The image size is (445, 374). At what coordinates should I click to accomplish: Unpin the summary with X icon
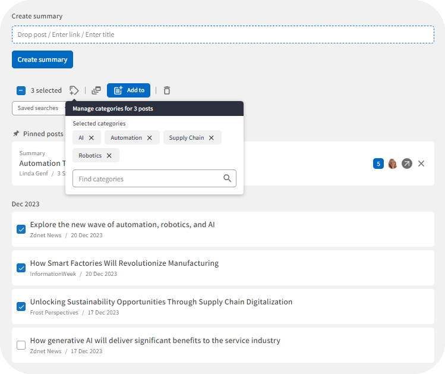pos(421,164)
